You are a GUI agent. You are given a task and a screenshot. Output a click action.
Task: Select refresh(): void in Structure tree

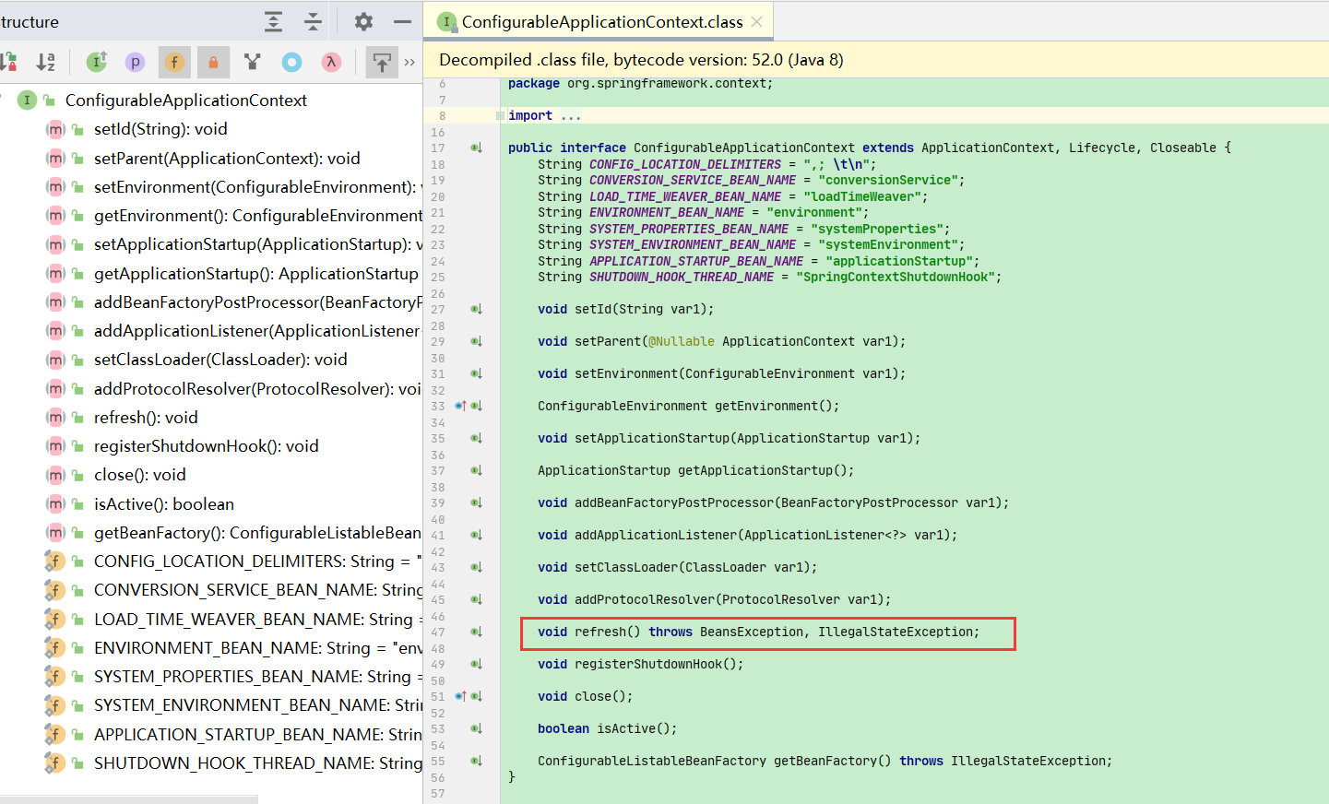(146, 418)
